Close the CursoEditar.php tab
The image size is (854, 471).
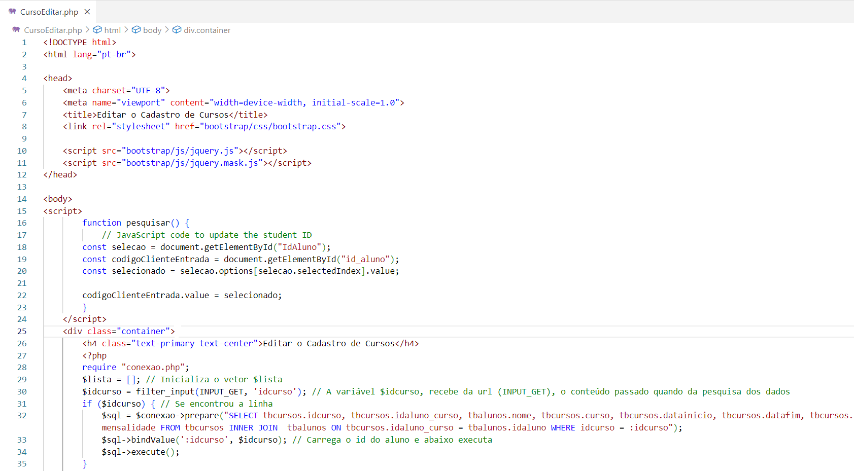pos(87,12)
